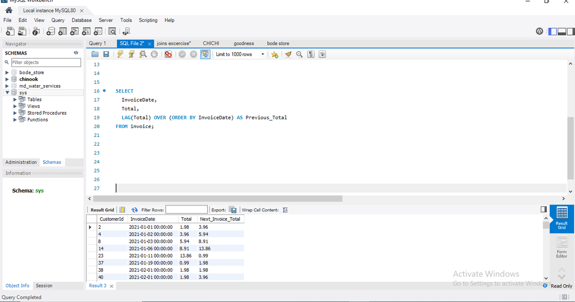Screen dimensions: 575x302
Task: Open a script file in this editor
Action: click(x=95, y=54)
